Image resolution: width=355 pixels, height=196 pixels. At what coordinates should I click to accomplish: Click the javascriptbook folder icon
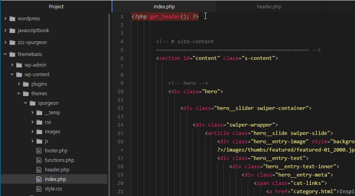point(12,30)
